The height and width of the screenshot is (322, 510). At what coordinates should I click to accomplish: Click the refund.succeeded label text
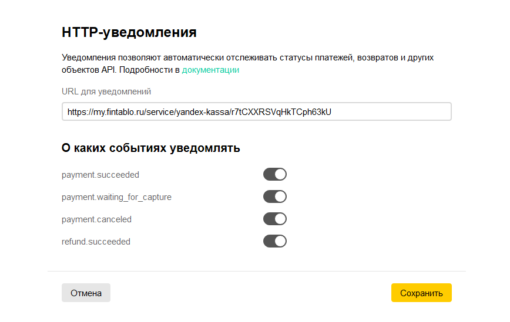click(x=96, y=242)
